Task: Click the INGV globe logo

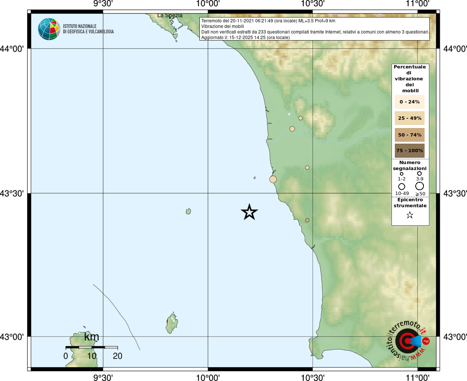Action: coord(49,29)
